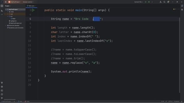
Task: Select Main class in project tree
Action: [x=13, y=19]
